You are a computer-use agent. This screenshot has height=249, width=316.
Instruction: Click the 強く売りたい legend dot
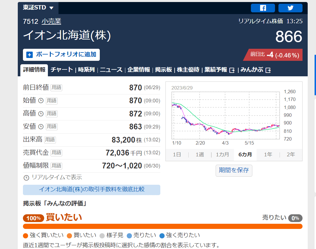[x=162, y=236]
